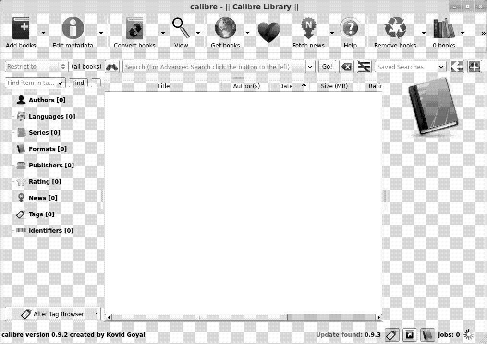The width and height of the screenshot is (487, 344).
Task: Select Tags [0] category
Action: (x=41, y=214)
